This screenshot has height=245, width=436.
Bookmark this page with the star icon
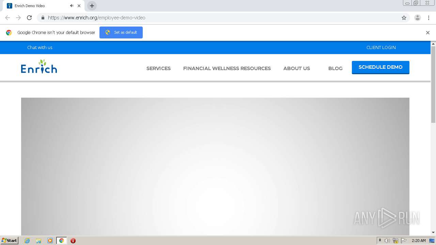point(404,18)
